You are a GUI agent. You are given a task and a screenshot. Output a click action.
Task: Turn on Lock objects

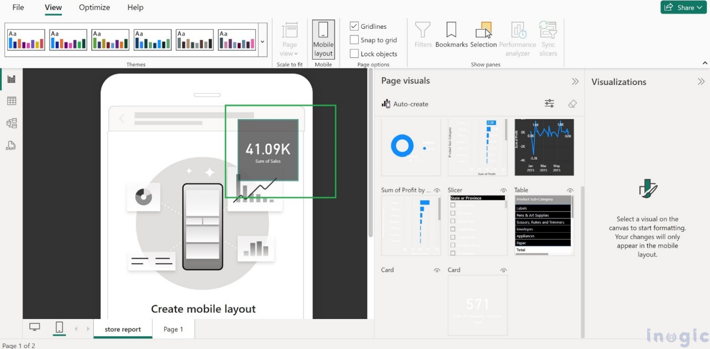(x=355, y=54)
